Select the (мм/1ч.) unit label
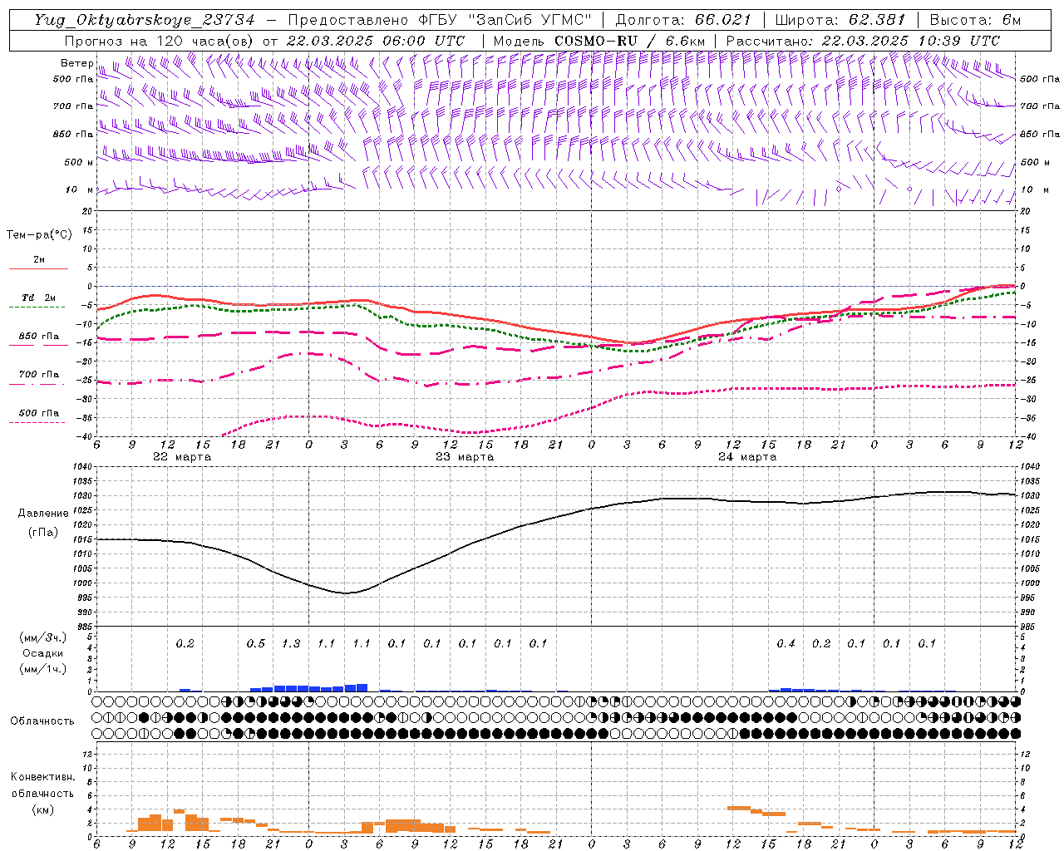Image resolution: width=1064 pixels, height=851 pixels. (x=43, y=669)
